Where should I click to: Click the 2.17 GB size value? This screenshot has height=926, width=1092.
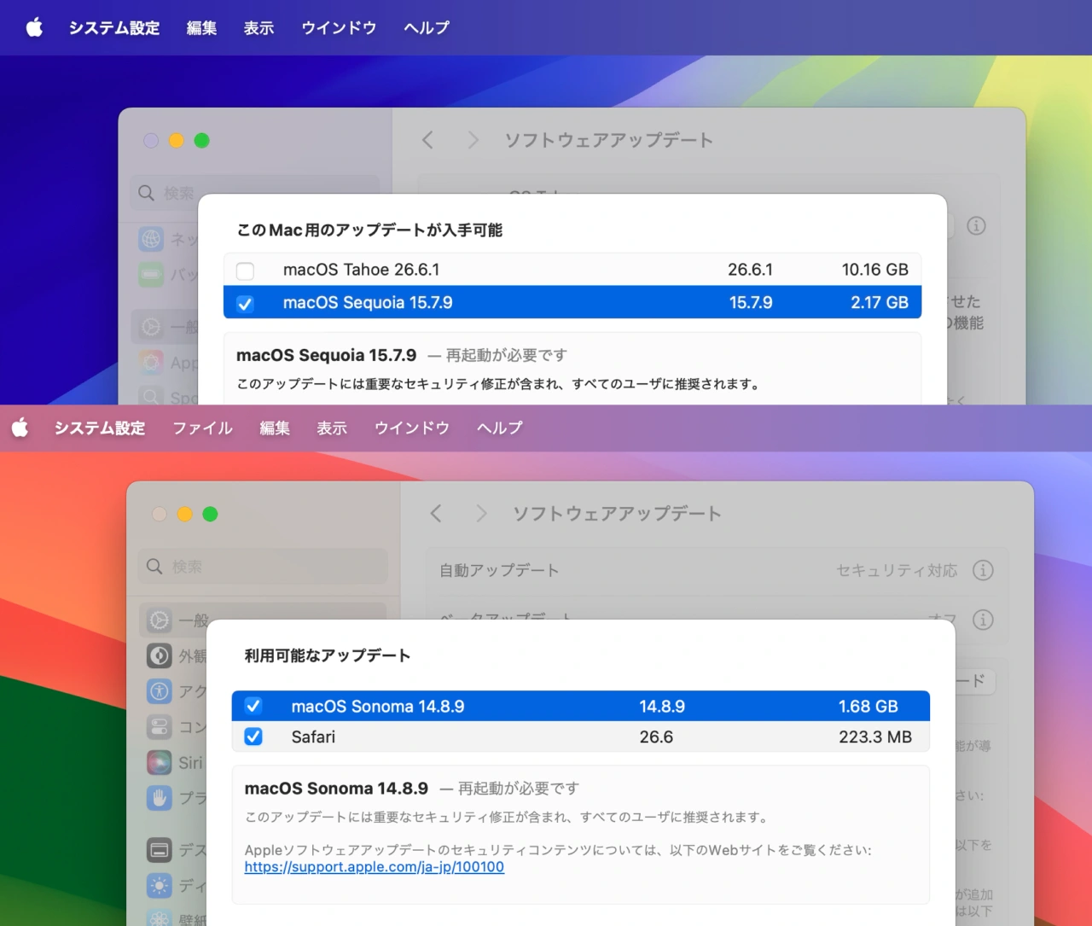[x=880, y=302]
